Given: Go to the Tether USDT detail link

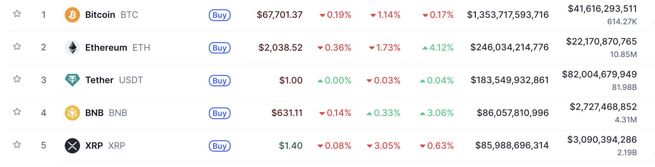Looking at the screenshot, I should [x=114, y=80].
